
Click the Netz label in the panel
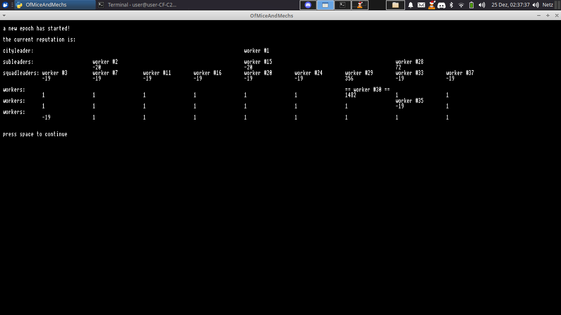pyautogui.click(x=547, y=5)
